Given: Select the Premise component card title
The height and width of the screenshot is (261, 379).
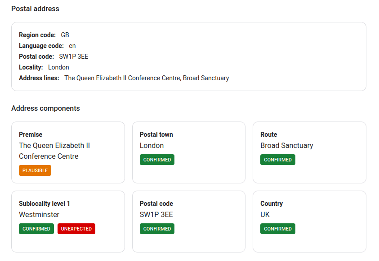Looking at the screenshot, I should 31,135.
